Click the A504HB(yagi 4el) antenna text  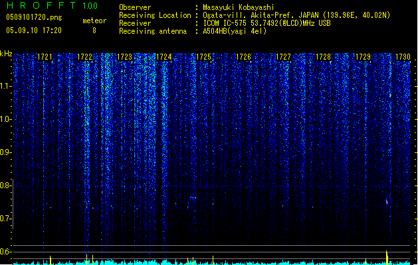pyautogui.click(x=235, y=31)
